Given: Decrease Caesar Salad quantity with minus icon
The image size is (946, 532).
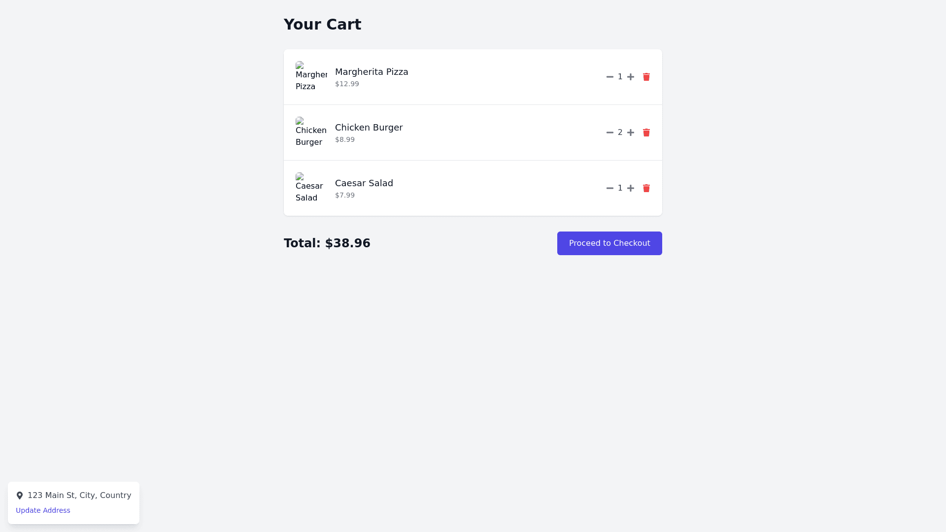Looking at the screenshot, I should point(610,188).
